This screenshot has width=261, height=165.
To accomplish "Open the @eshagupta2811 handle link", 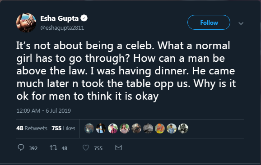I will 62,28.
